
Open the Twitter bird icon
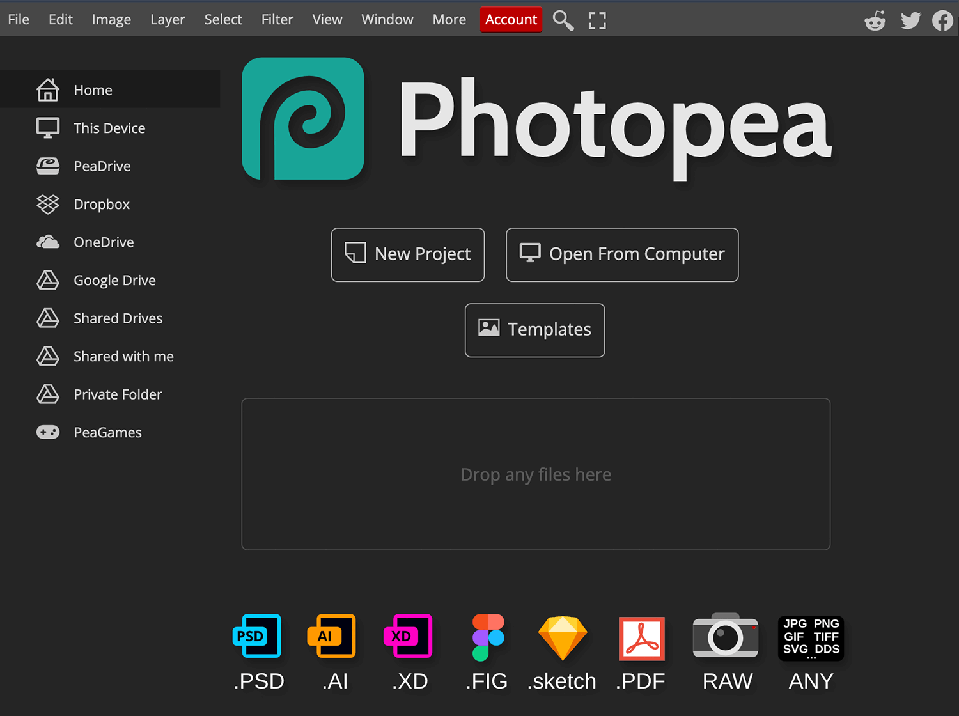(910, 20)
